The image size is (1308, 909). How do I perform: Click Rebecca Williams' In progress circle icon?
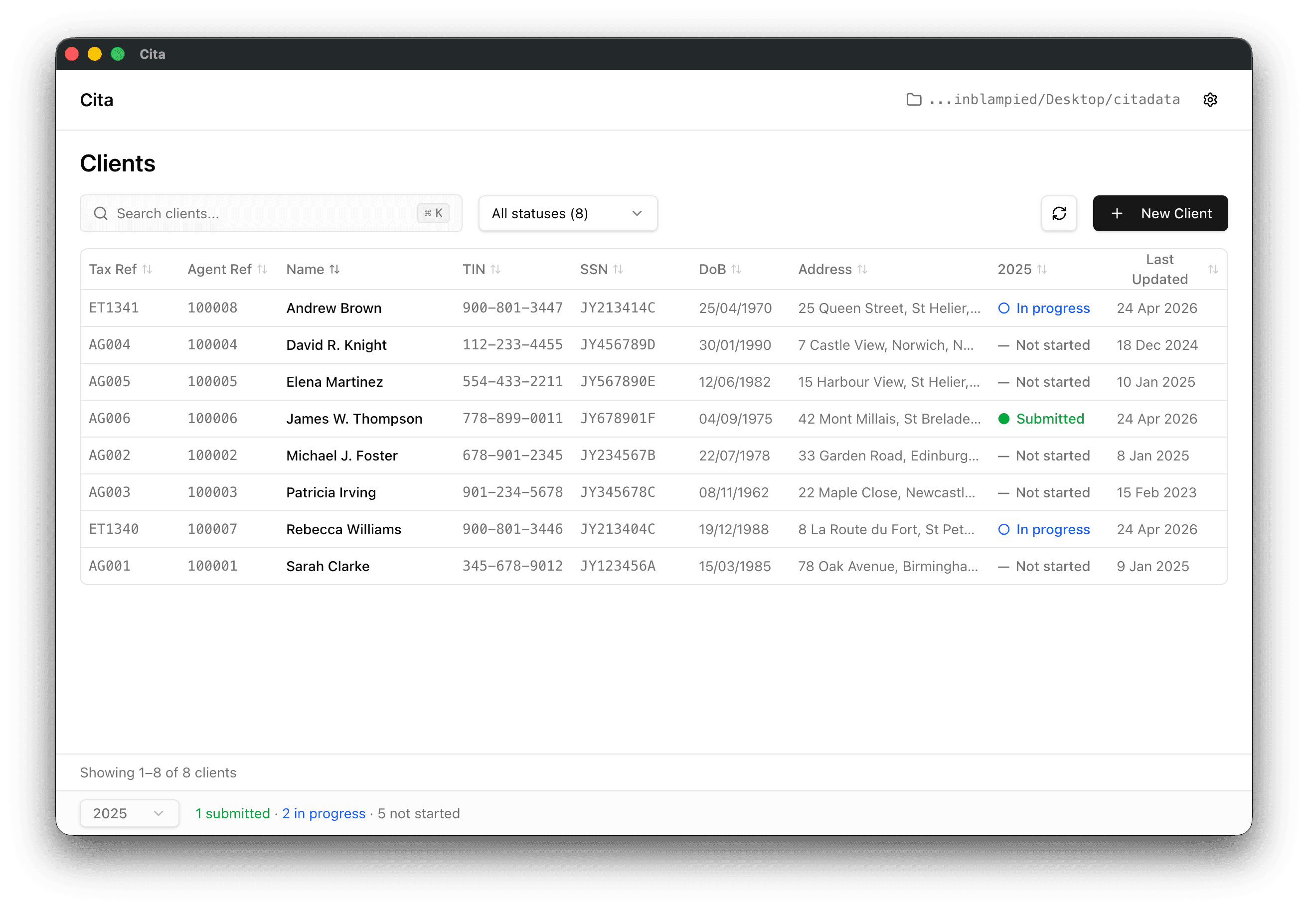coord(1004,530)
